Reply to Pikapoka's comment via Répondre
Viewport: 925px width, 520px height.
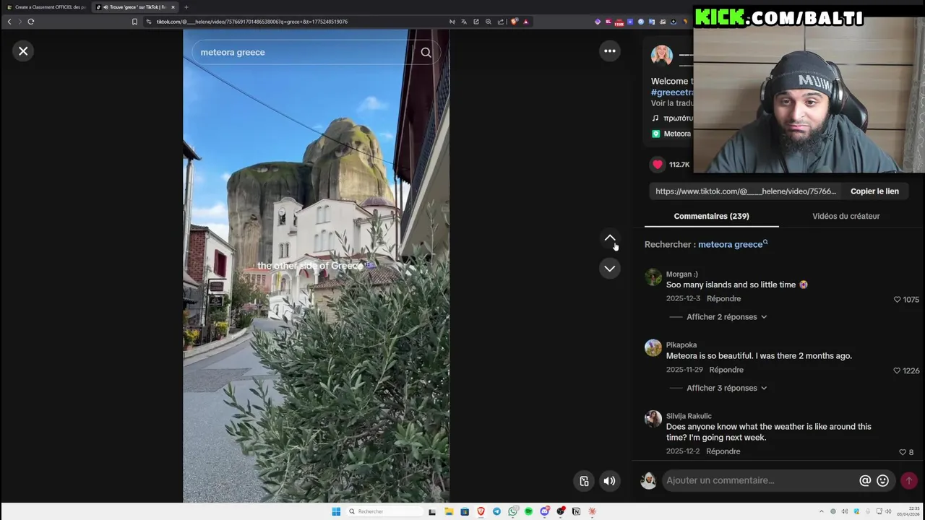[x=726, y=370]
